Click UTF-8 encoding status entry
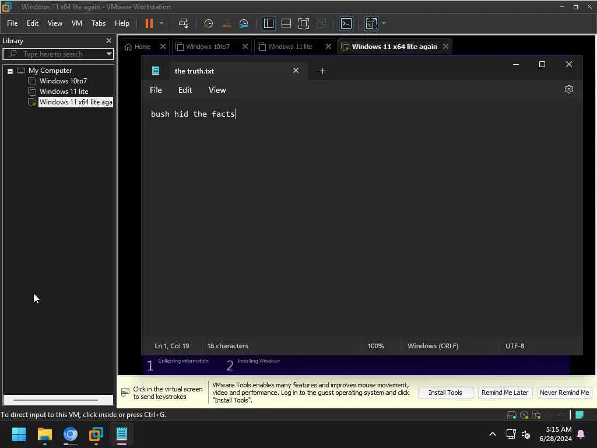The height and width of the screenshot is (448, 597). (x=515, y=346)
